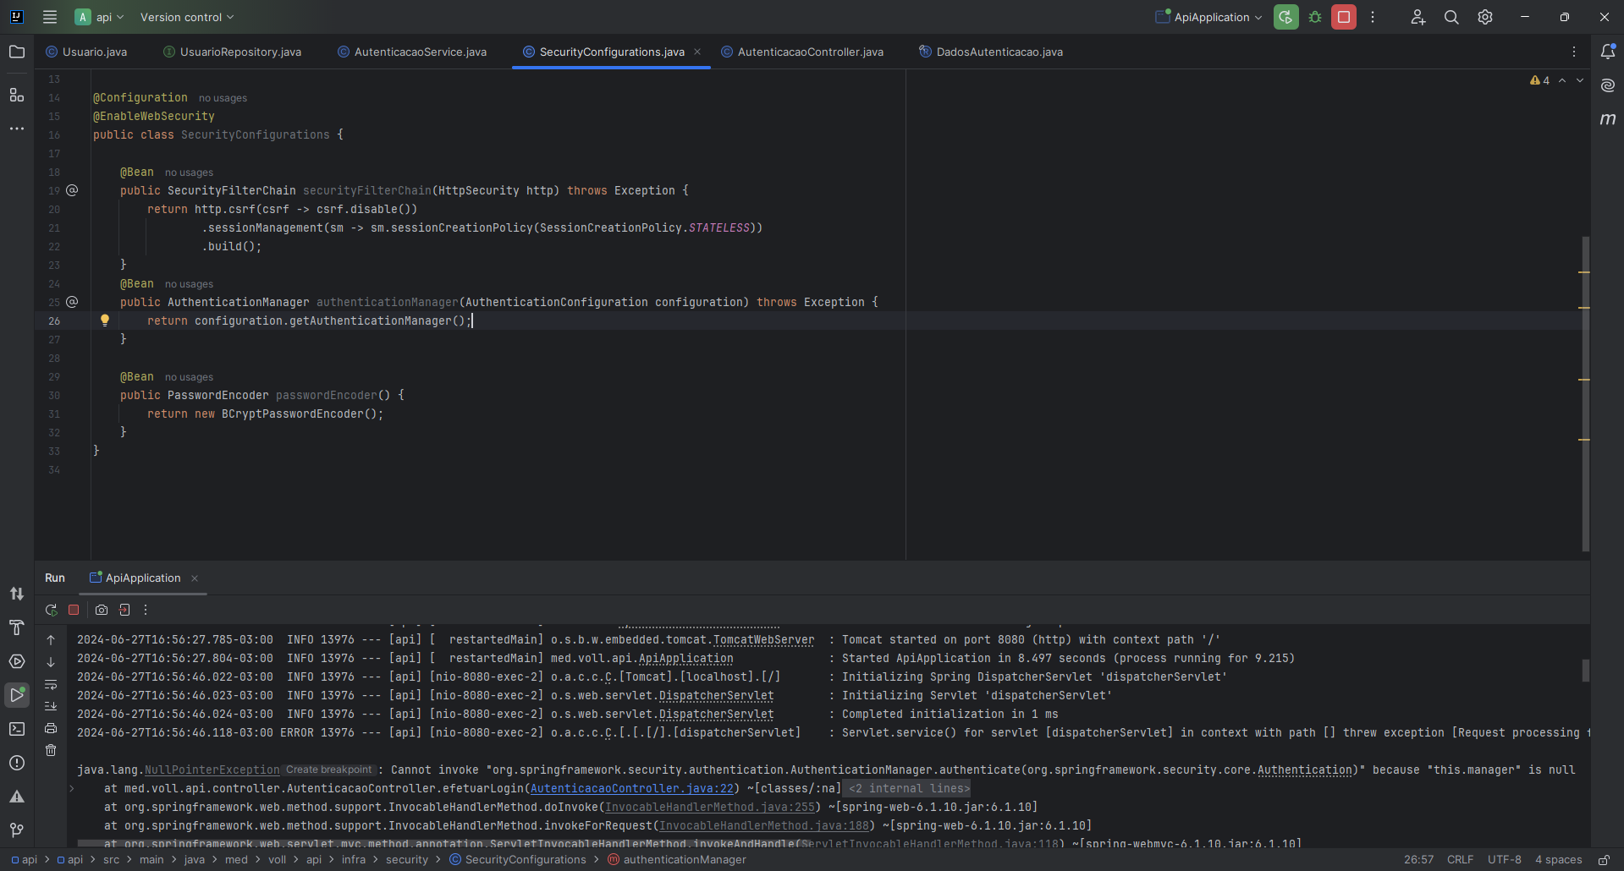Open InvocableHandlerMethod.java:255 link
Viewport: 1624px width, 871px height.
pyautogui.click(x=709, y=807)
